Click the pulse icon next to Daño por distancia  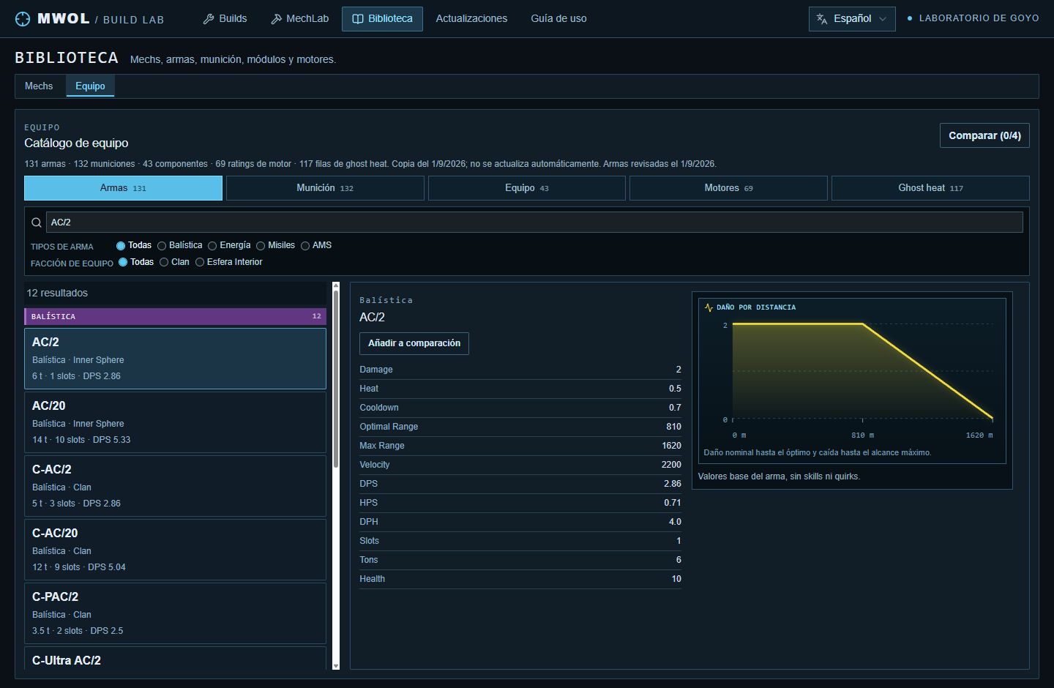[x=709, y=307]
